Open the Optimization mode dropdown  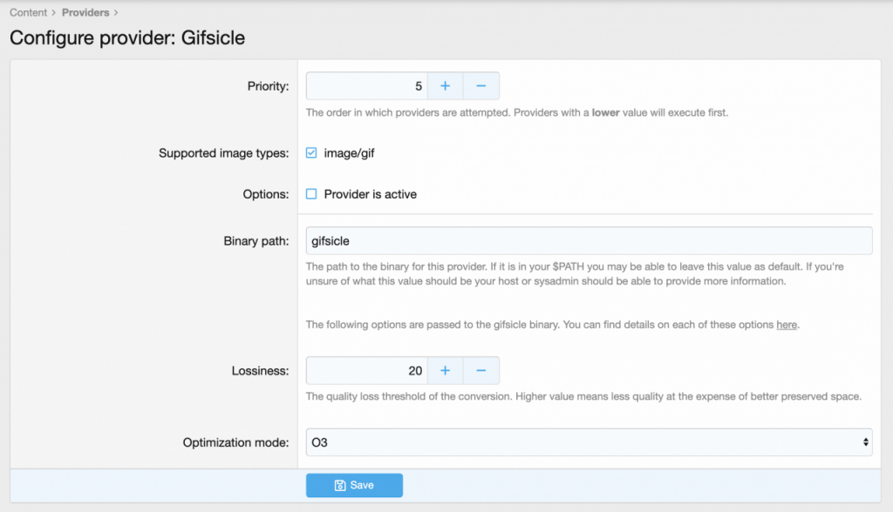[589, 442]
